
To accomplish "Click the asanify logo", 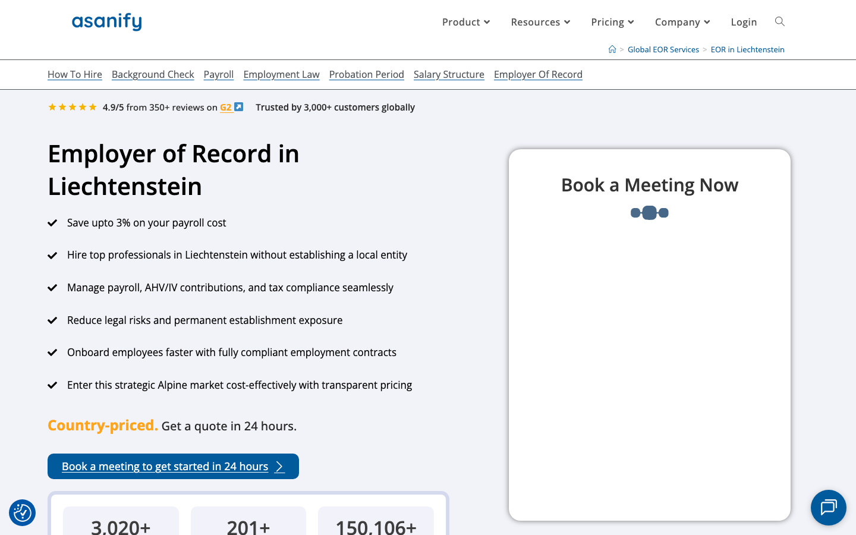I will (x=107, y=22).
